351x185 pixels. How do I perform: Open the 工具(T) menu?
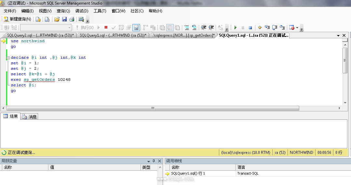pos(100,11)
